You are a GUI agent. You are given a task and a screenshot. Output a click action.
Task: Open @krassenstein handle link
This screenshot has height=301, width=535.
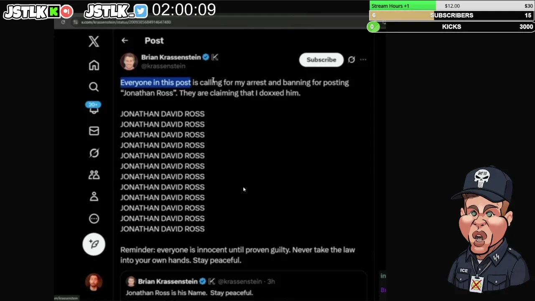[x=163, y=66]
